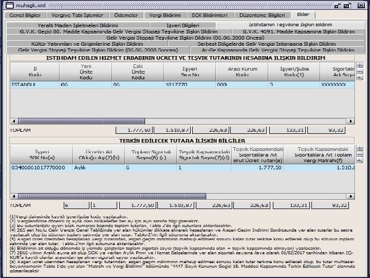Viewport: 370px width, 278px height.
Task: Open G.V.K. 4691. Madde Kapsamına sub-tab
Action: [299, 32]
